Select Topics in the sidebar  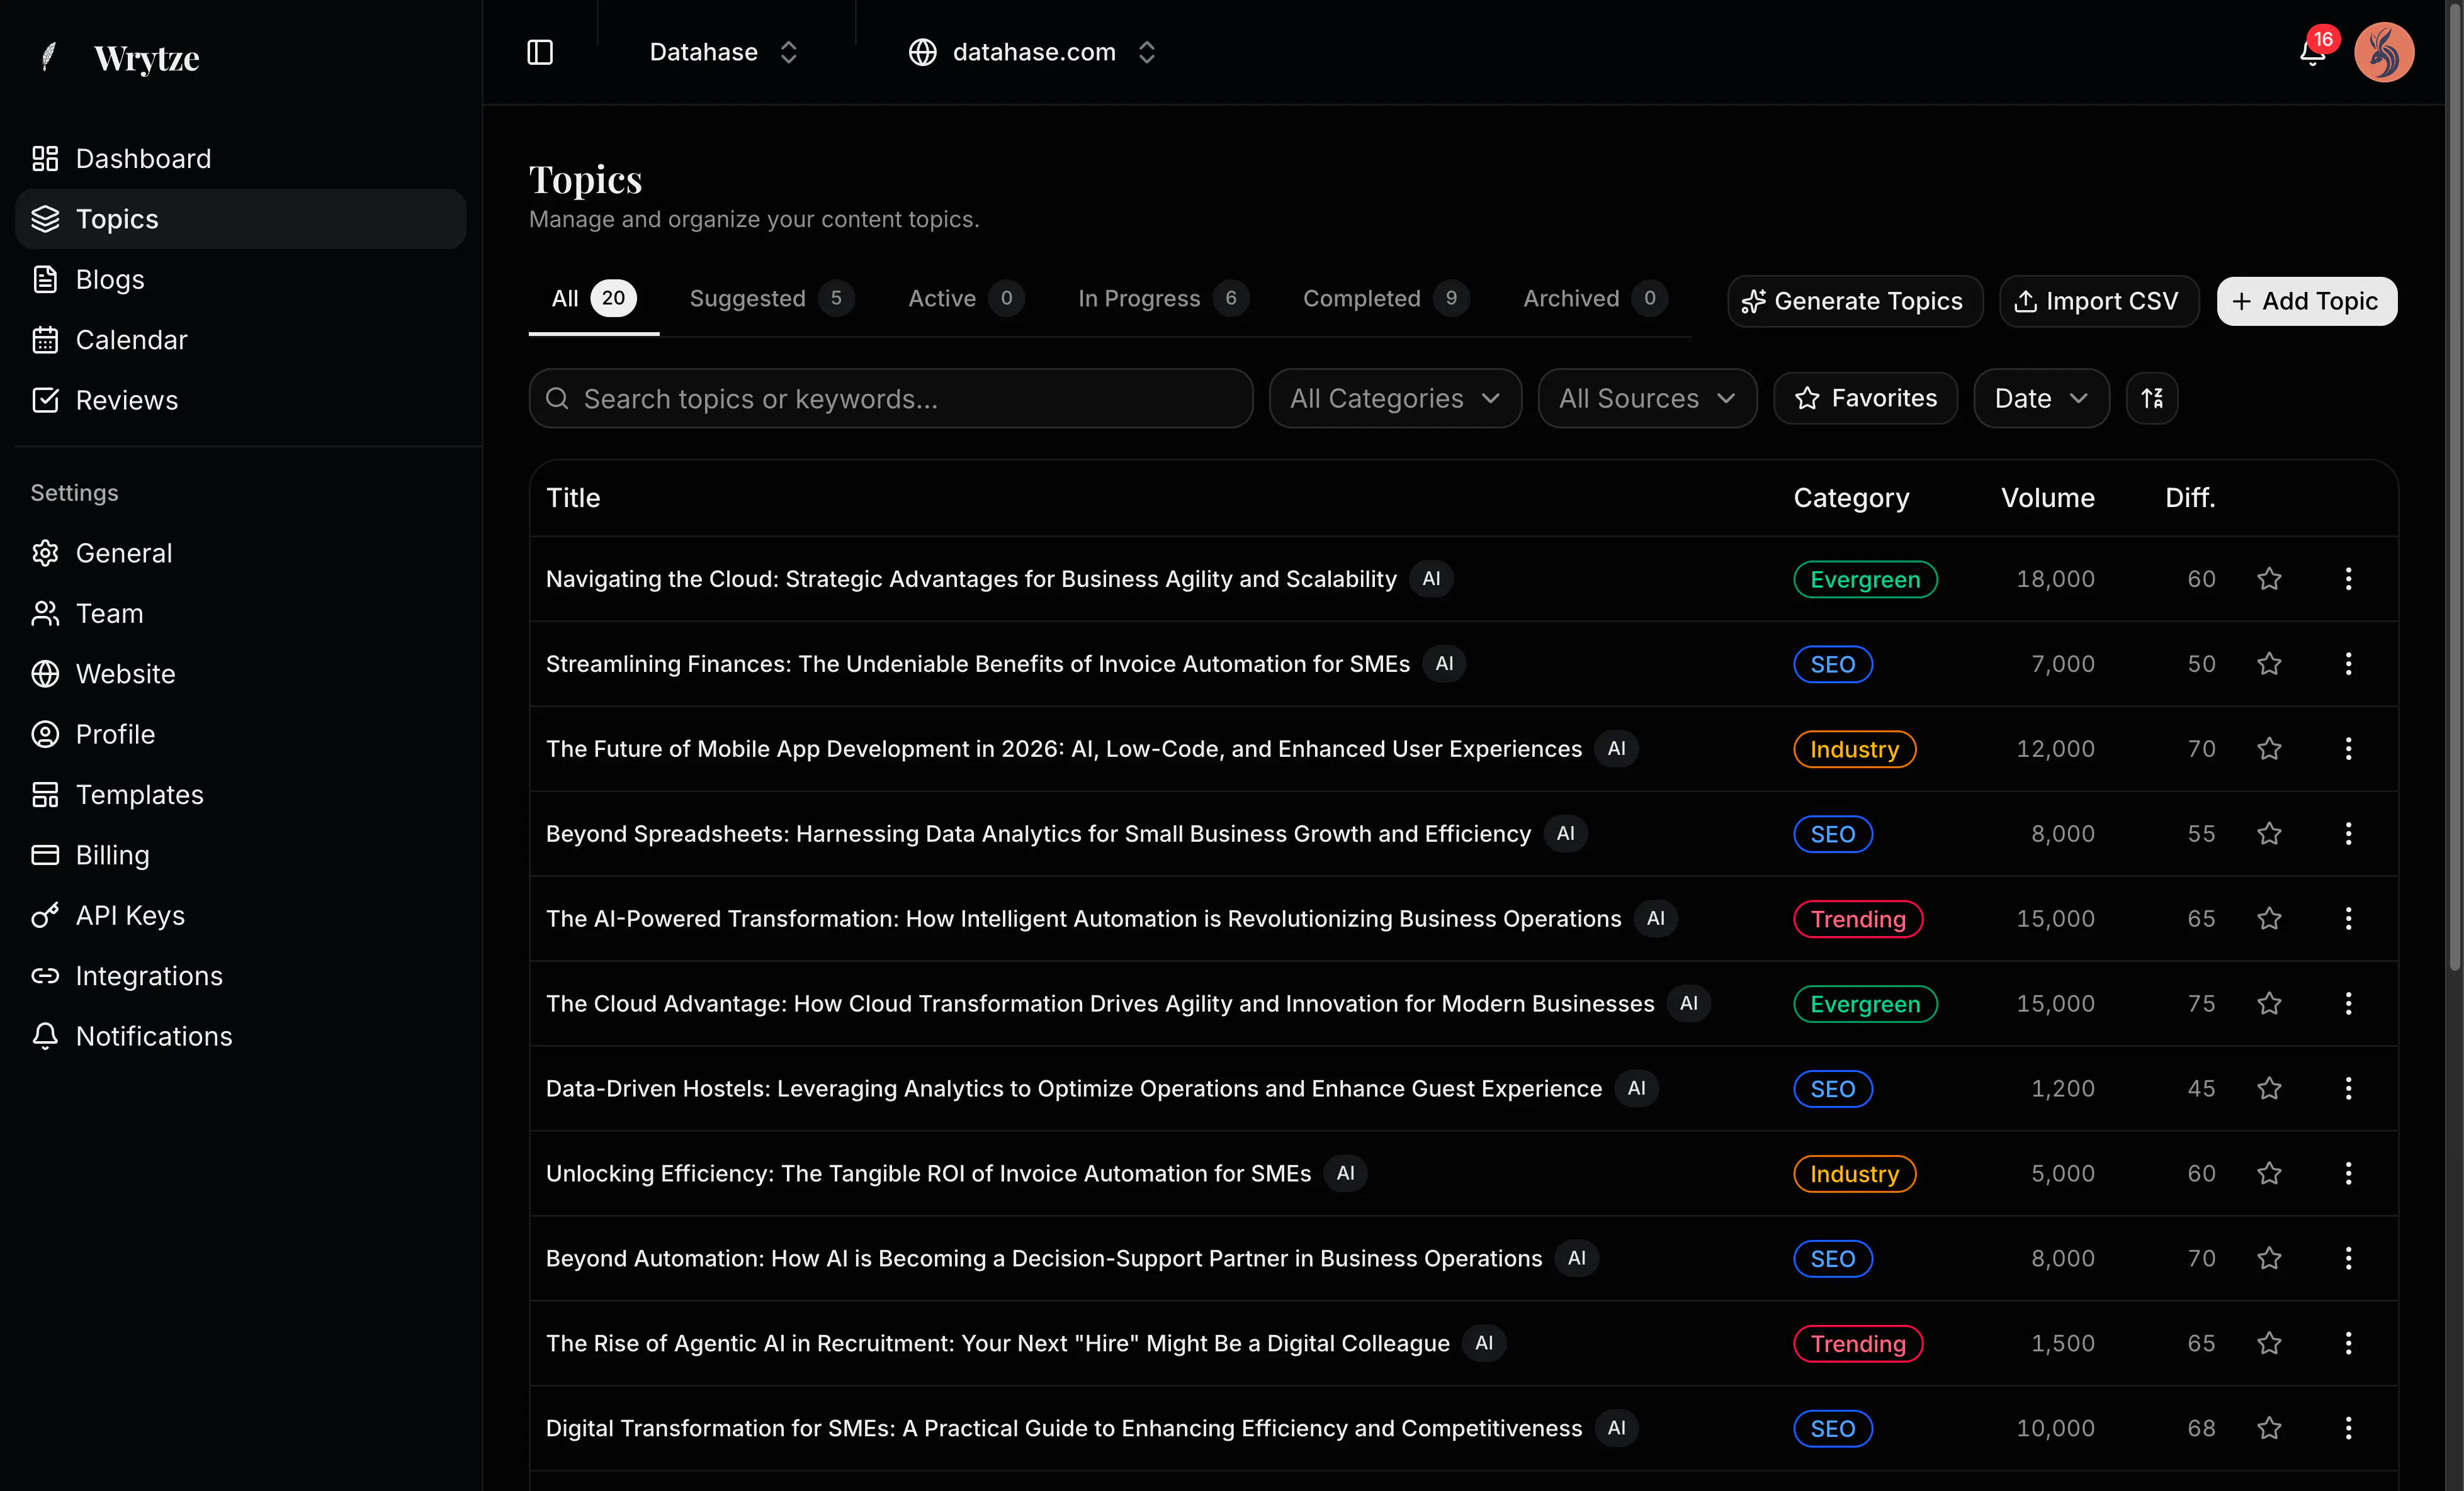tap(240, 220)
